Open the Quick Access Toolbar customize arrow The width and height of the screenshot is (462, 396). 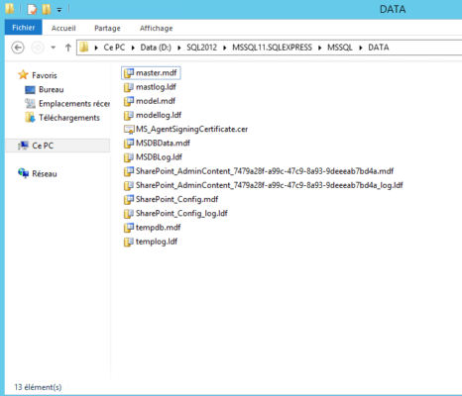click(x=59, y=10)
